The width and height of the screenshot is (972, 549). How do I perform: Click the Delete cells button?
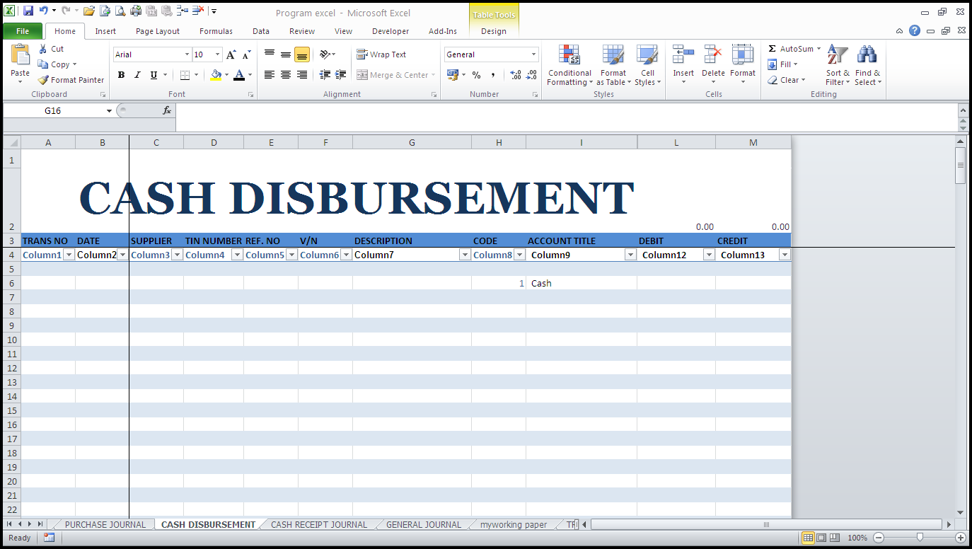[x=713, y=65]
